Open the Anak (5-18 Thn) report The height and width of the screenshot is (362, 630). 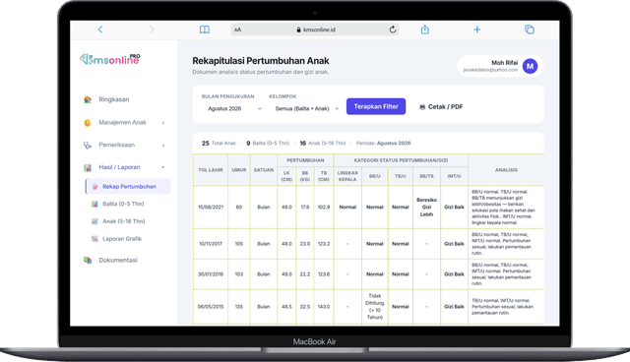(x=123, y=221)
